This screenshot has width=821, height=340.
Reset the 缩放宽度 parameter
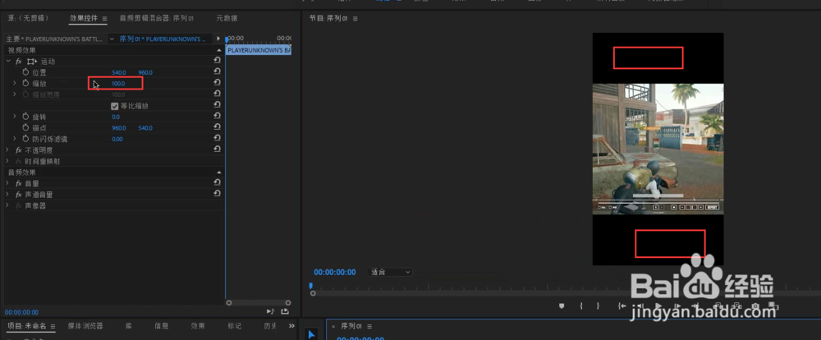click(218, 94)
